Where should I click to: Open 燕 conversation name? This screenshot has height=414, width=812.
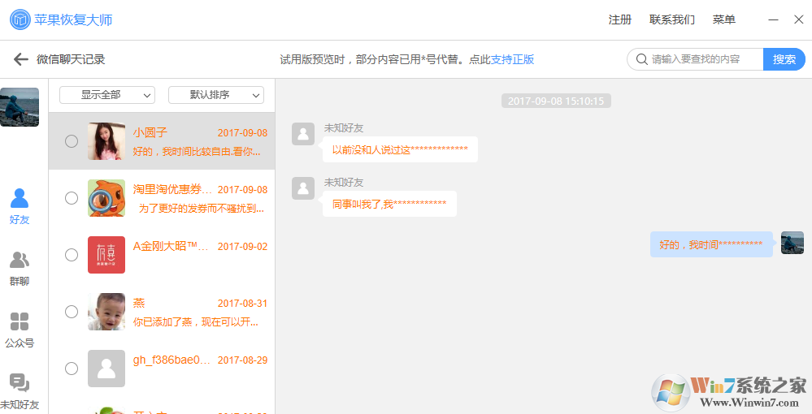[139, 304]
